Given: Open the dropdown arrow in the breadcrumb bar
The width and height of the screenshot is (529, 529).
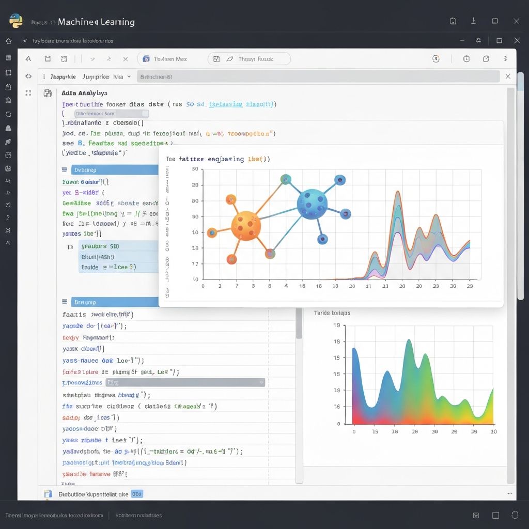Looking at the screenshot, I should point(128,76).
